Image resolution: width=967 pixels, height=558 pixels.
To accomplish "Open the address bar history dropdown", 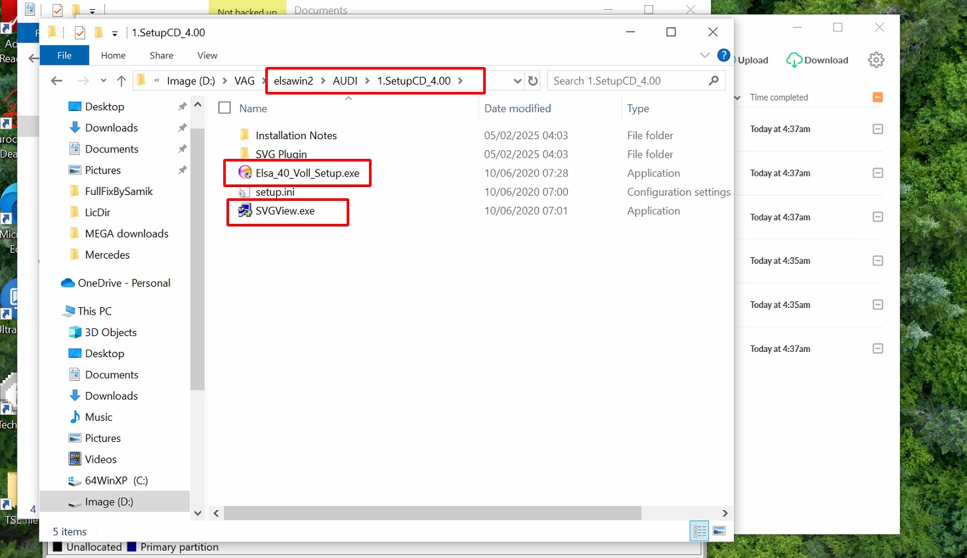I will coord(517,81).
